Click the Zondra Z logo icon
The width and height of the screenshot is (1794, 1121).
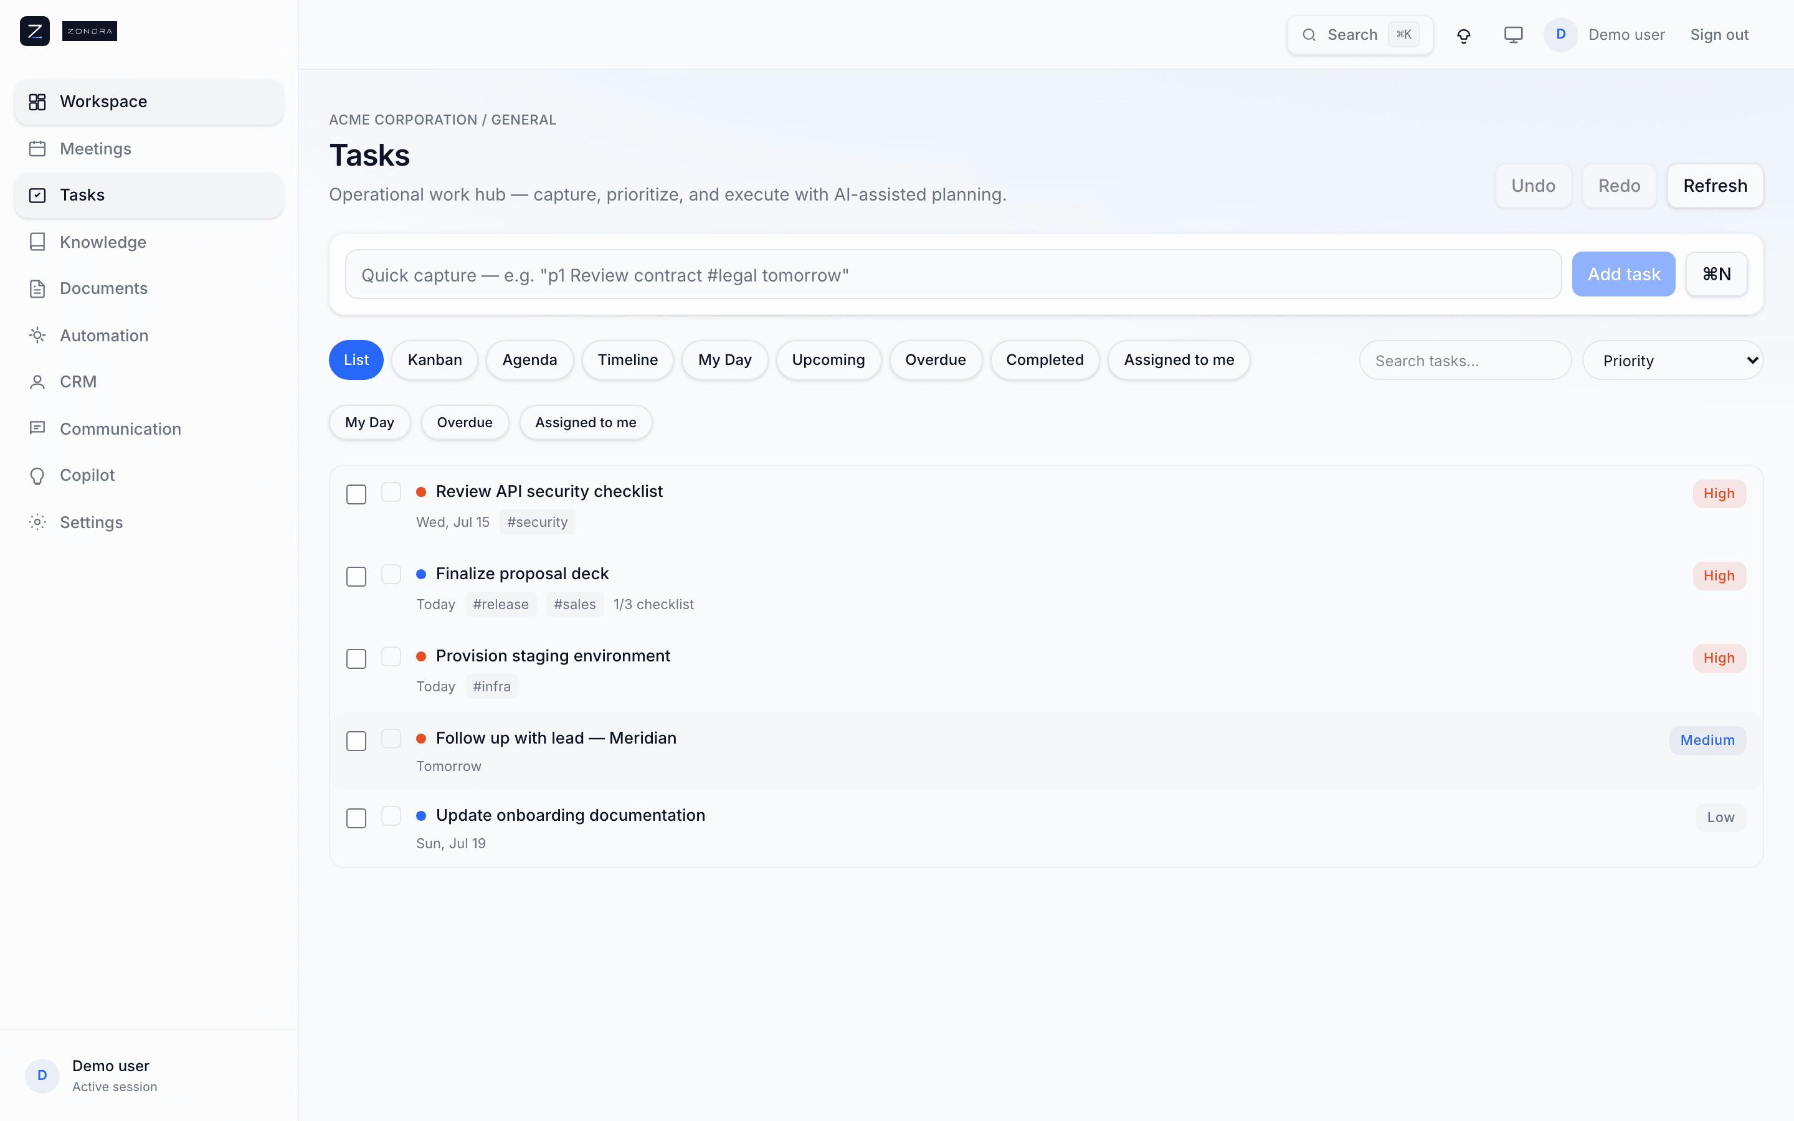pos(35,31)
